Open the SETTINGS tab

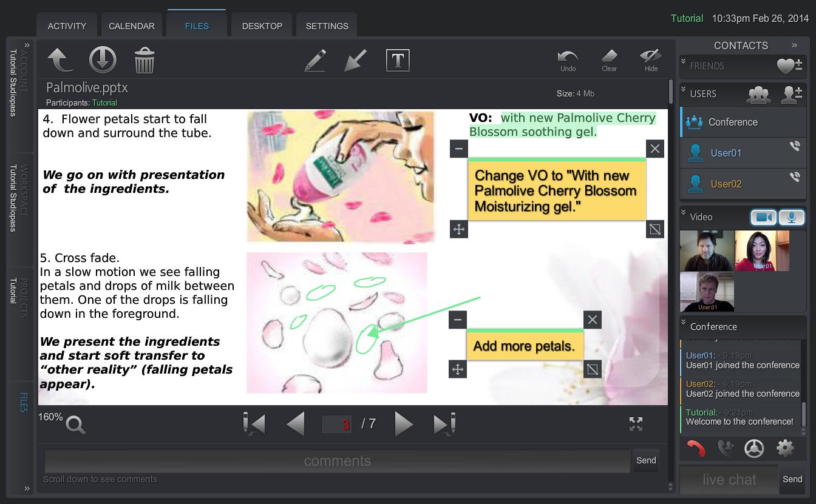tap(327, 26)
